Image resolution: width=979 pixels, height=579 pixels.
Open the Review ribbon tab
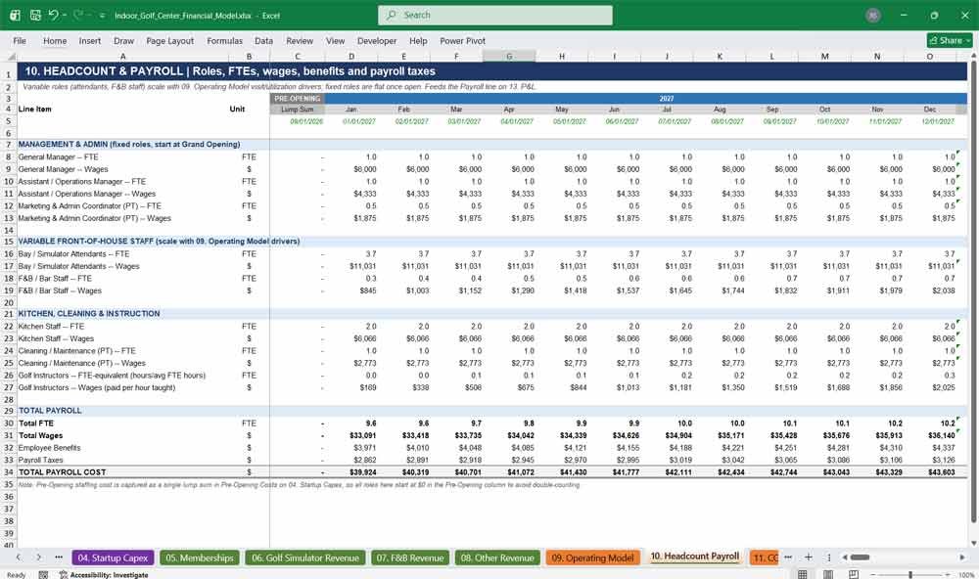300,40
